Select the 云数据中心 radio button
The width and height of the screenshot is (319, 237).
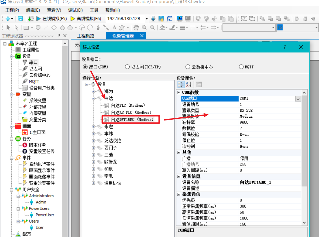click(188, 67)
